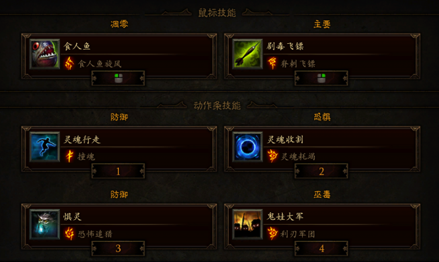Click the 灵魂耗竭 rune symbol
This screenshot has height=262, width=439.
(x=272, y=156)
